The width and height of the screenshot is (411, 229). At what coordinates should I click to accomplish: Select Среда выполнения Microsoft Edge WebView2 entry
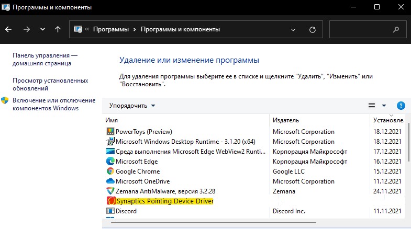point(191,152)
